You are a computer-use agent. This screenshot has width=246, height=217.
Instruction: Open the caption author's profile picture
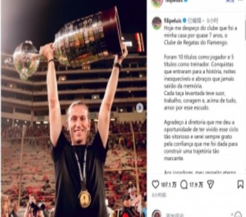pyautogui.click(x=157, y=23)
